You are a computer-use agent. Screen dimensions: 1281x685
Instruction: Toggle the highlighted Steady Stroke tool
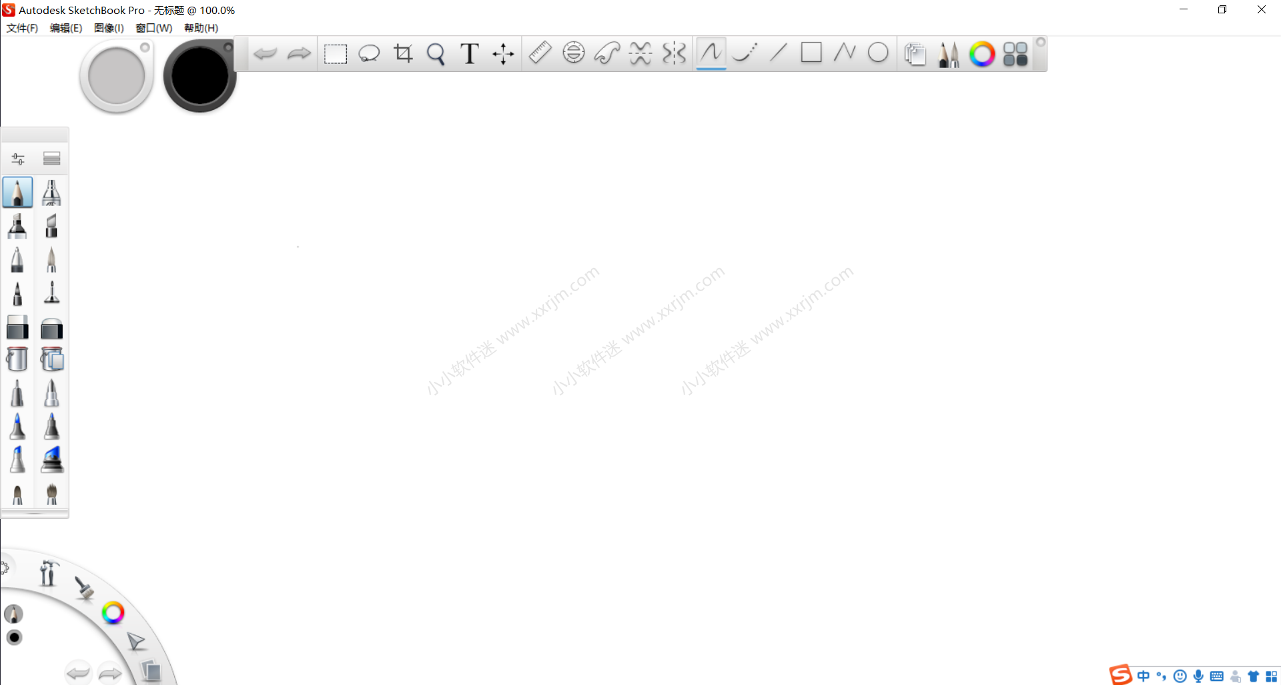(711, 53)
